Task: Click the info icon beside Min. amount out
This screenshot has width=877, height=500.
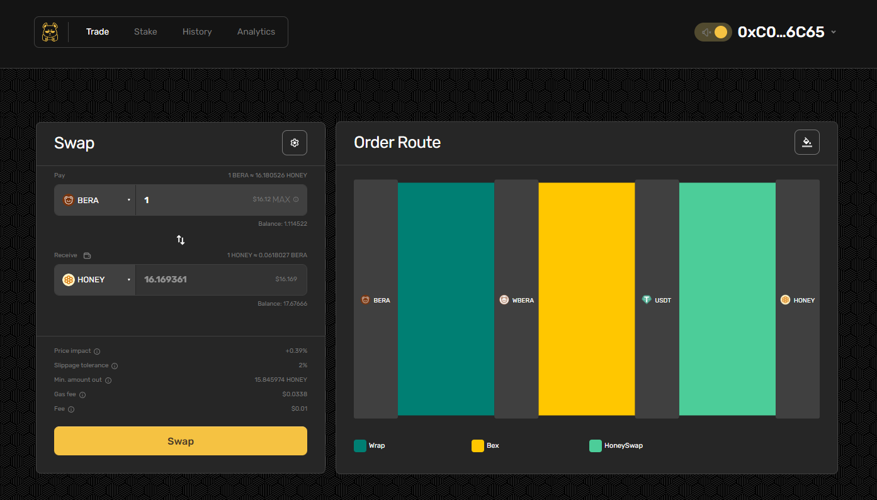Action: coord(108,381)
